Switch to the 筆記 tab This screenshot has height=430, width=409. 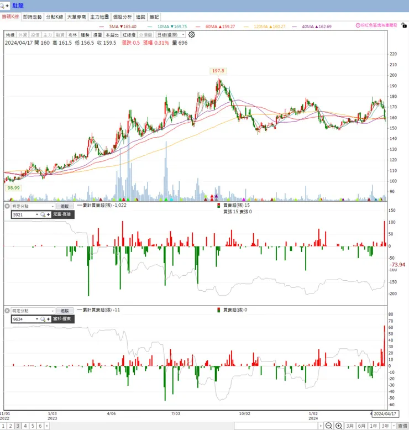tap(154, 17)
